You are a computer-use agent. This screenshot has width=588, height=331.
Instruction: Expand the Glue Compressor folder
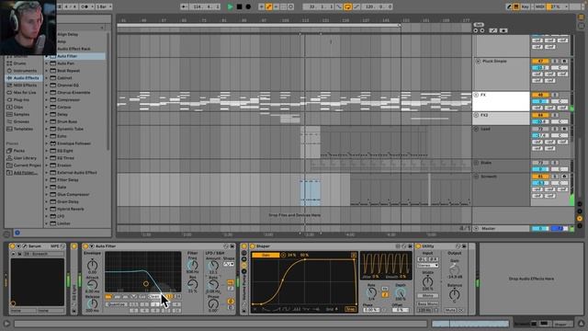coord(47,194)
